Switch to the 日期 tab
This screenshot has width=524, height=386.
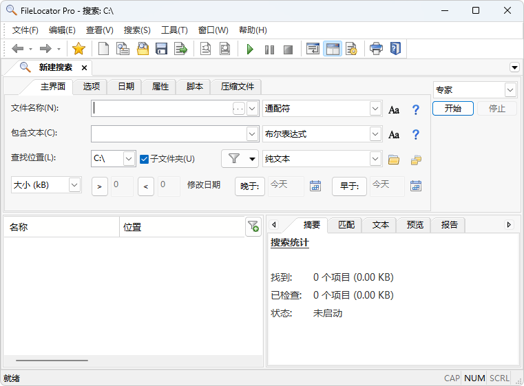[x=126, y=87]
